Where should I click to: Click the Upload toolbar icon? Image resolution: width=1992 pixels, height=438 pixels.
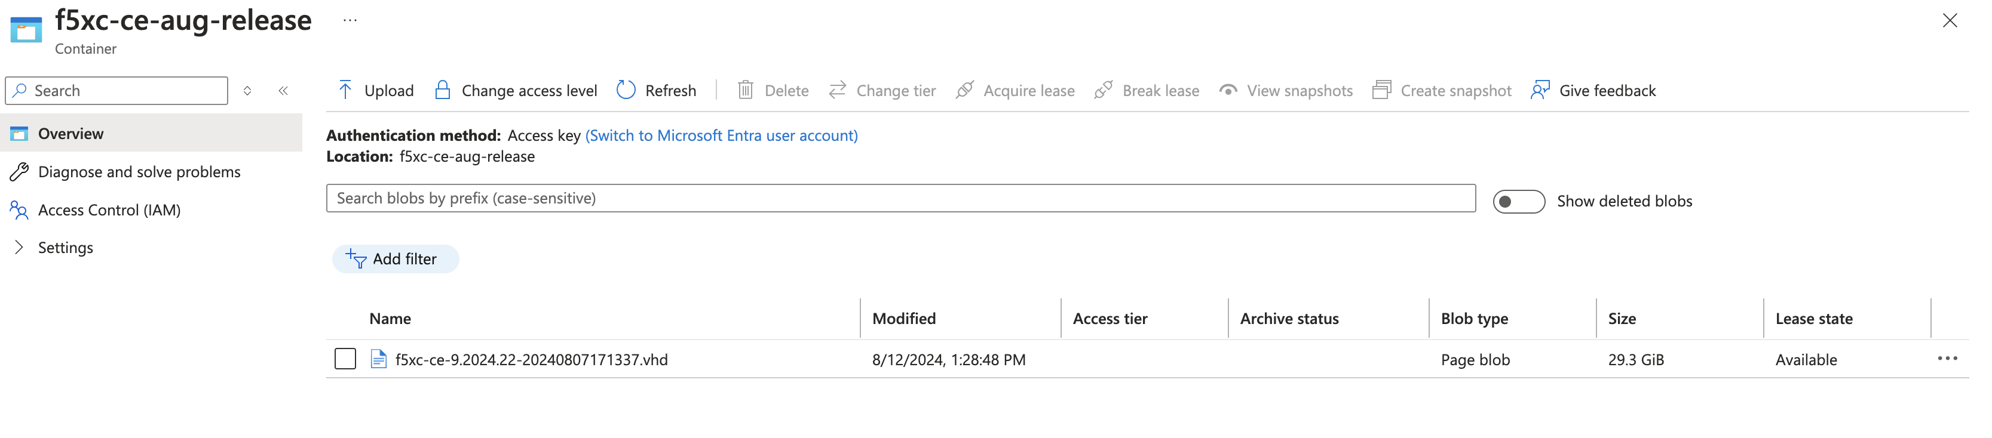[x=345, y=90]
